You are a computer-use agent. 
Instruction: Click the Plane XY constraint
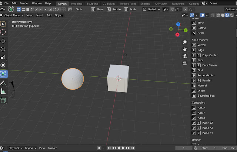[203, 133]
